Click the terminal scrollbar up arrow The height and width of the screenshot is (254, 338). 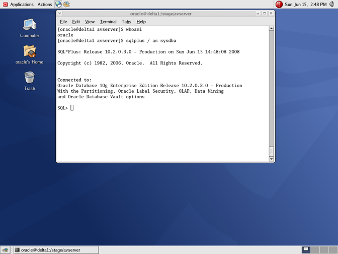coord(272,28)
